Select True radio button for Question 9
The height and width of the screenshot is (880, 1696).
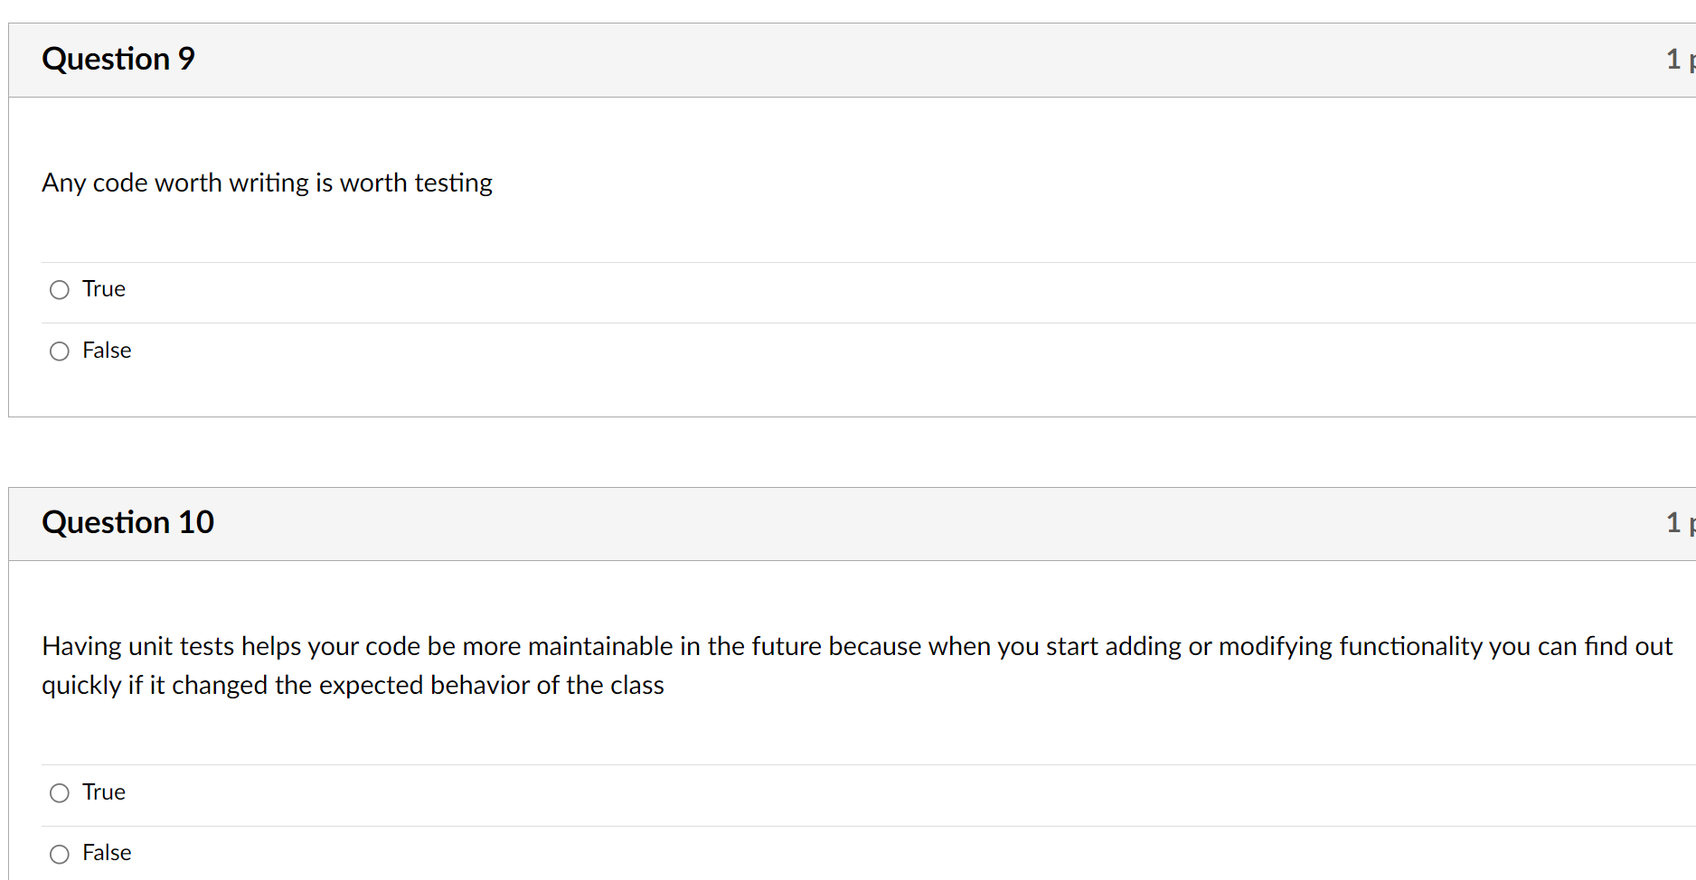pyautogui.click(x=60, y=290)
